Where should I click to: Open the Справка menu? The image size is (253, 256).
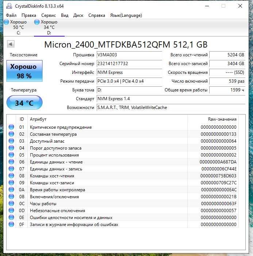(x=97, y=15)
